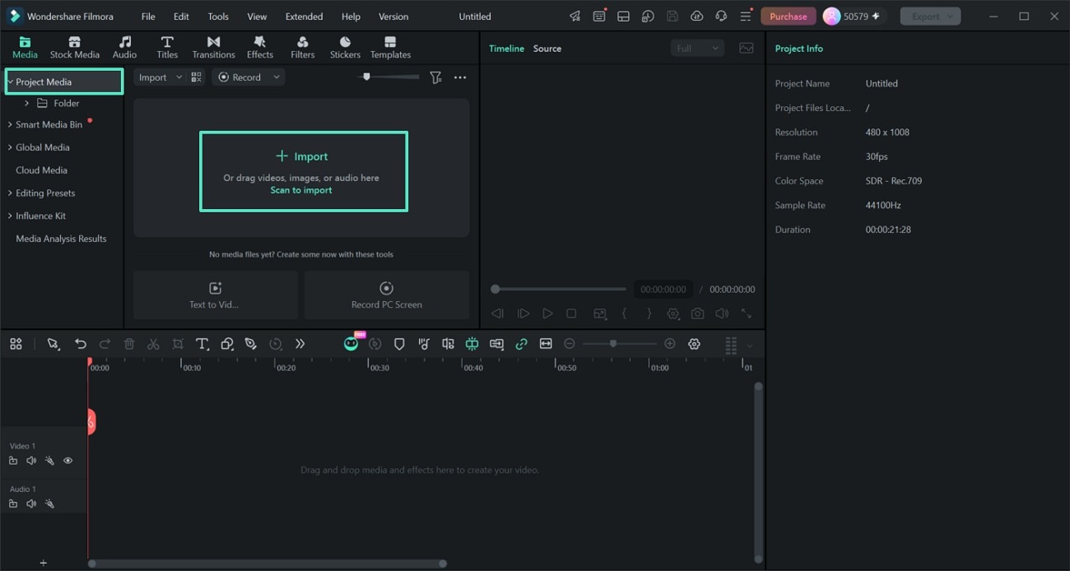Screen dimensions: 1070x571
Task: Select Cloud Media
Action: (41, 170)
